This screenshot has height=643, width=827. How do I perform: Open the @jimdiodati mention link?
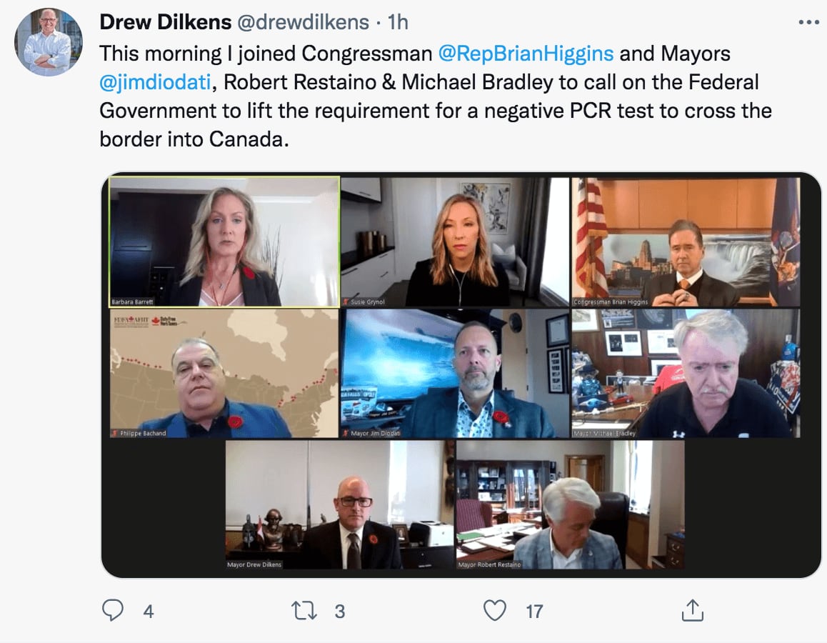coord(156,82)
